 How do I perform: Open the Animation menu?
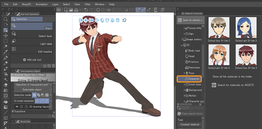point(41,4)
